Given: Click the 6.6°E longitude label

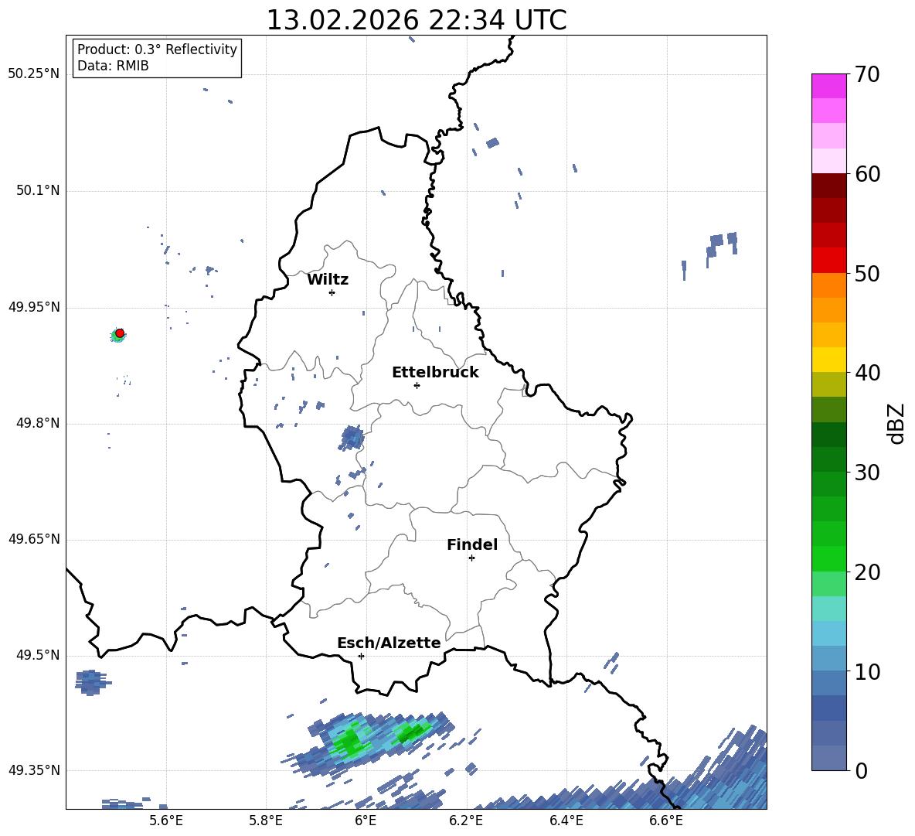Looking at the screenshot, I should [x=666, y=821].
